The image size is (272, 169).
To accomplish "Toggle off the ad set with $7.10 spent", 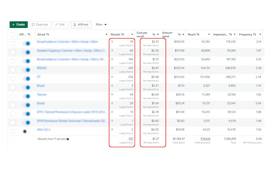I will 26,87.
